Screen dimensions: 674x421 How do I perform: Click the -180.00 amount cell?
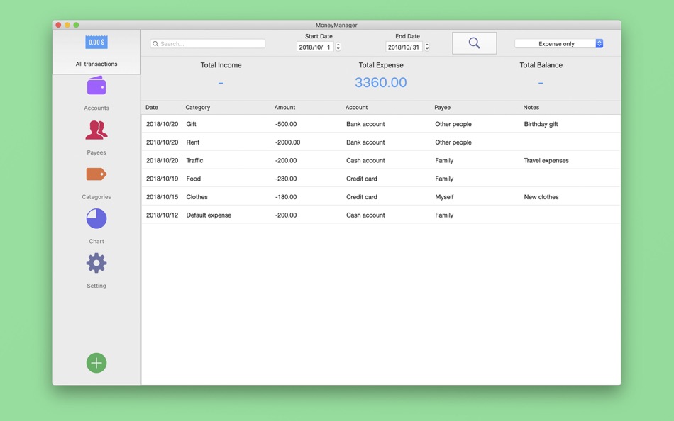[x=286, y=197]
